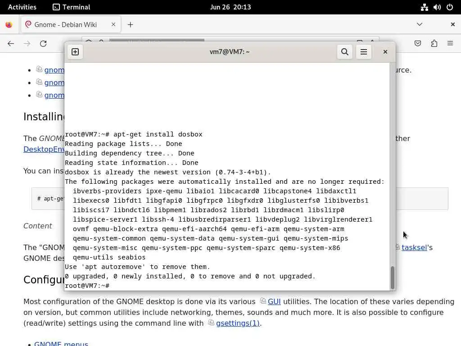461x346 pixels.
Task: Open the Activities overview
Action: 22,7
